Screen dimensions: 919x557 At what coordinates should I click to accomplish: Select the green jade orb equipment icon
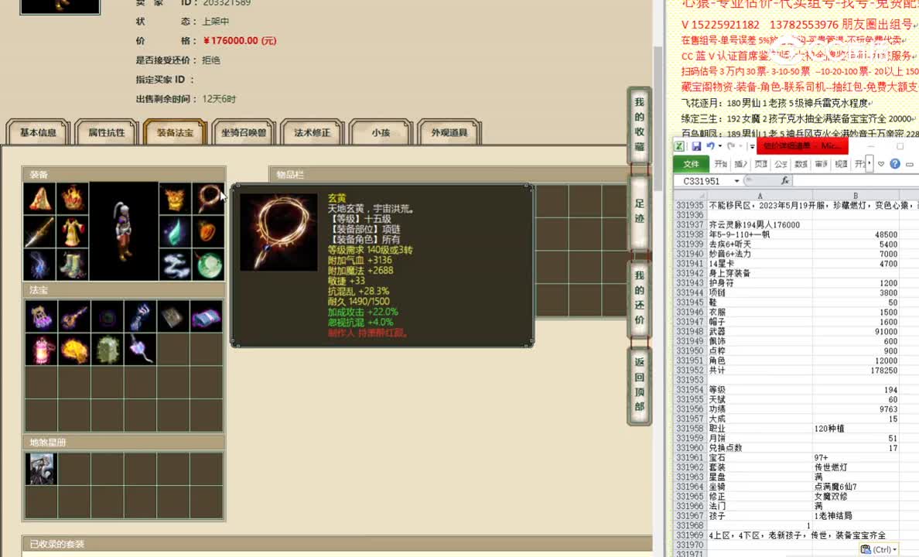pos(208,265)
